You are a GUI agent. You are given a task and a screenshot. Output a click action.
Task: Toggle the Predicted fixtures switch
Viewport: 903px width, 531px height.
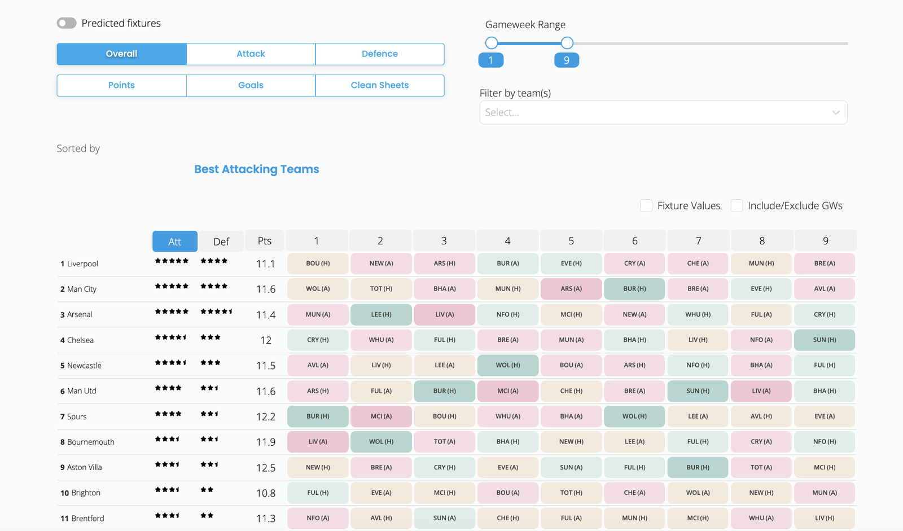(67, 23)
